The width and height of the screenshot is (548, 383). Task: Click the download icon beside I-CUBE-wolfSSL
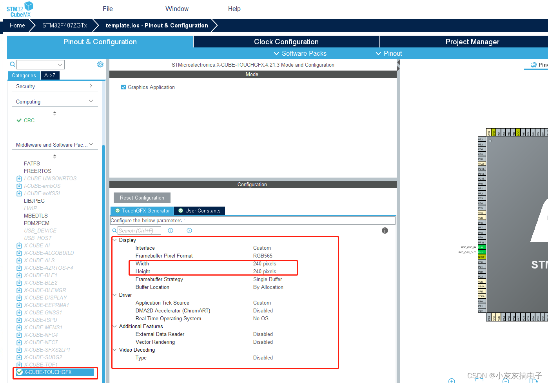tap(19, 193)
